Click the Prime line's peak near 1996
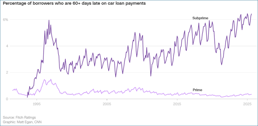Viewport: 258px width, 126px height. pyautogui.click(x=44, y=79)
